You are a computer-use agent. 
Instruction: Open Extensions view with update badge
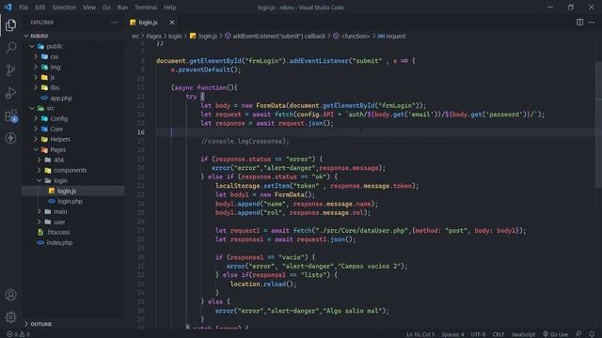[10, 115]
